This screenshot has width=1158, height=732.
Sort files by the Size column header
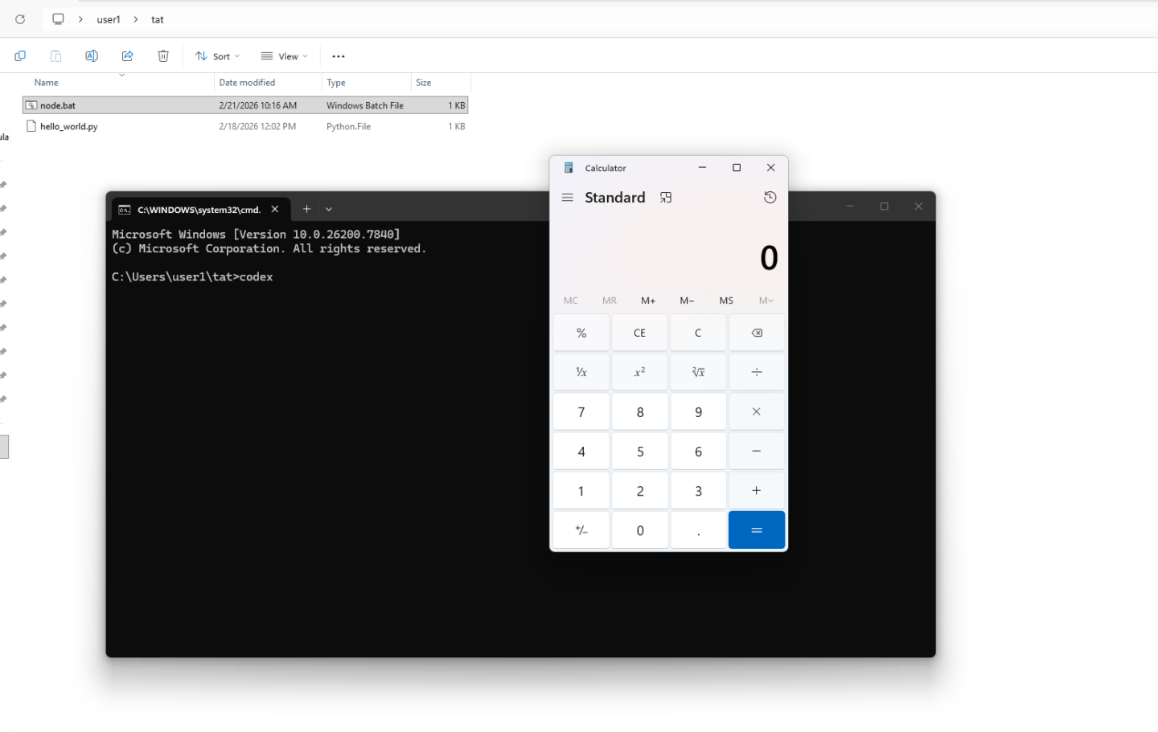(x=424, y=83)
